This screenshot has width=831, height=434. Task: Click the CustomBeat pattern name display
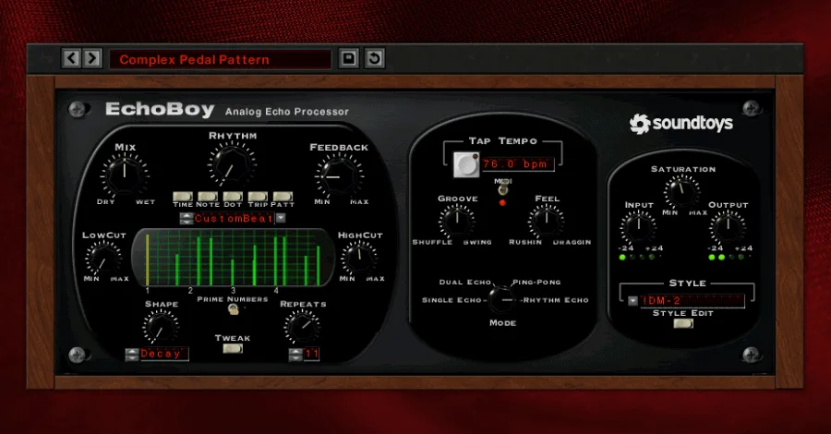click(234, 218)
